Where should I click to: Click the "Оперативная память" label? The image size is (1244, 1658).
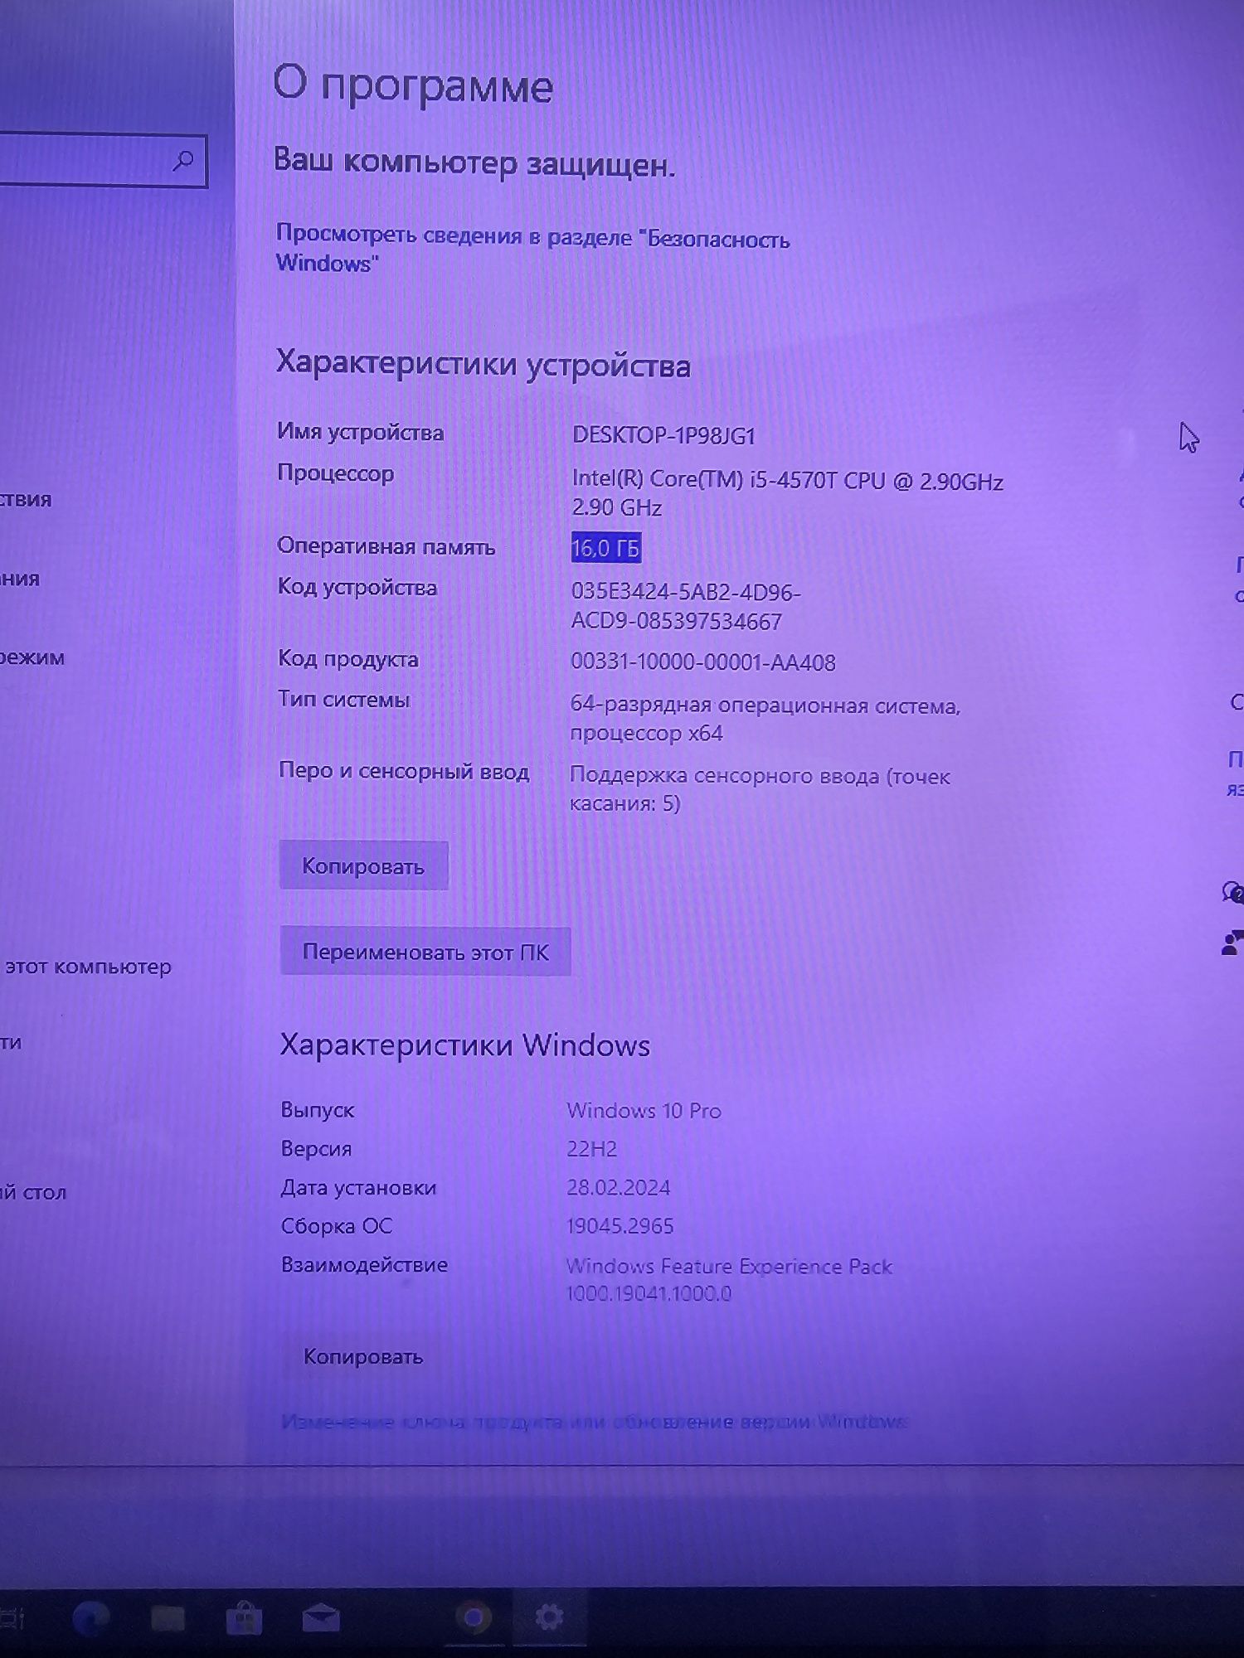386,546
